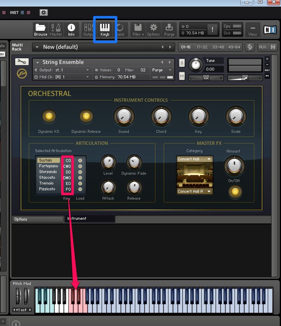281x326 pixels.
Task: Open the Concert Hall A dropdown
Action: pos(194,191)
